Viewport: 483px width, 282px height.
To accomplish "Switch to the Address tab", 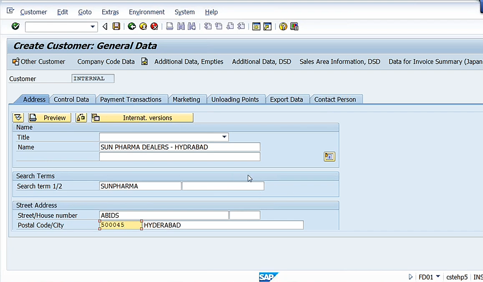I will pos(34,99).
